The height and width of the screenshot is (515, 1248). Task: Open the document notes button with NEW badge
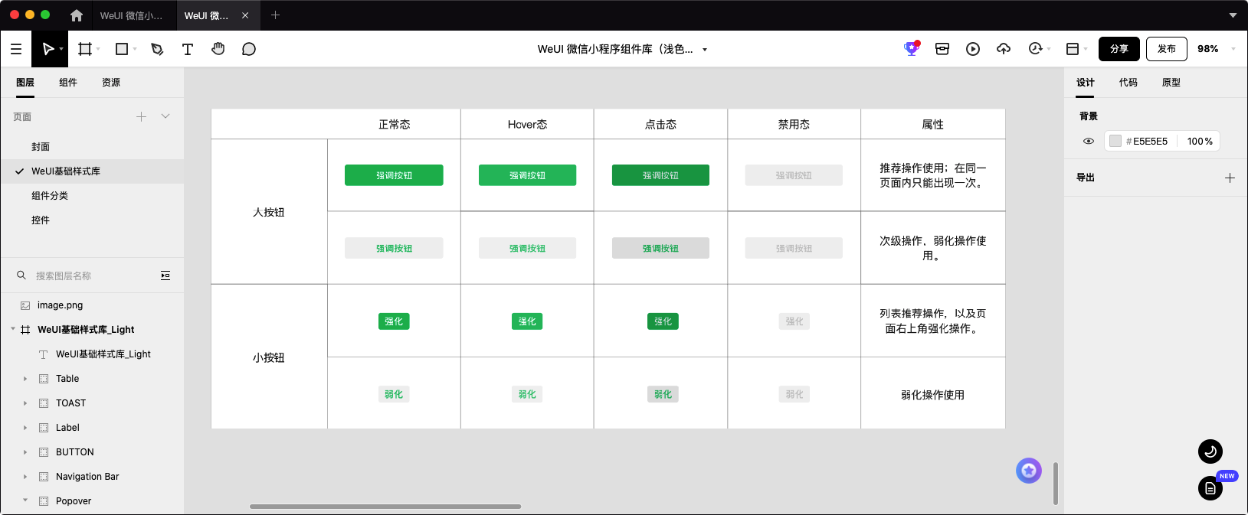tap(1210, 488)
